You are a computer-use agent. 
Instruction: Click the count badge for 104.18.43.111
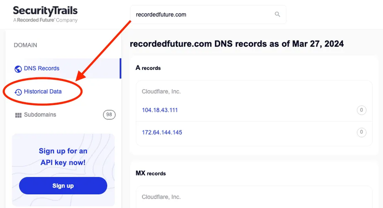[362, 110]
